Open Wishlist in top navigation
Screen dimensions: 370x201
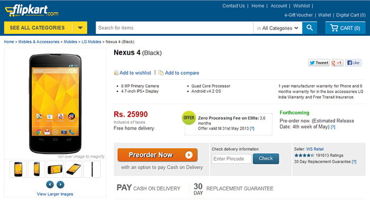click(x=301, y=6)
